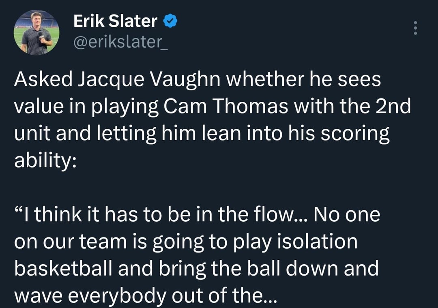Click the phrase "unit and letting" in the tweet
Screen dimensions: 438x308
coord(85,134)
